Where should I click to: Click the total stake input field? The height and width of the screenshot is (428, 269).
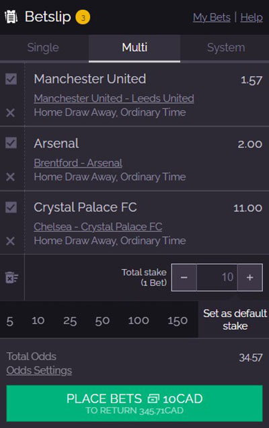(217, 277)
